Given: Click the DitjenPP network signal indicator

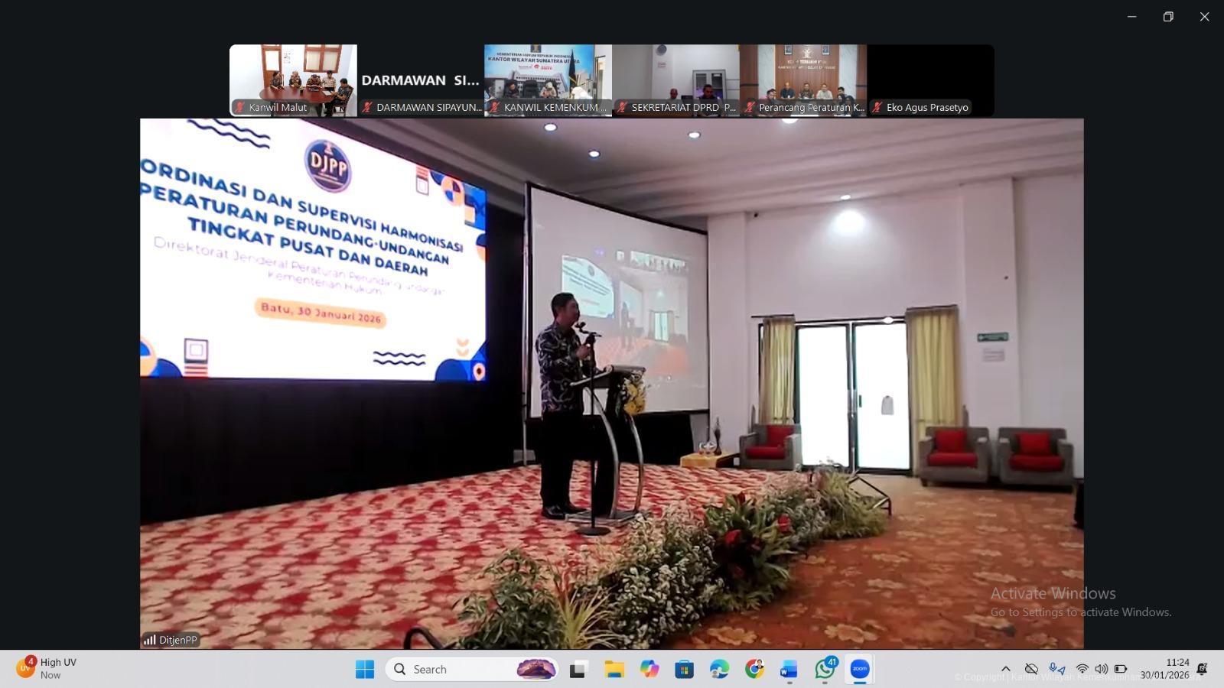Looking at the screenshot, I should (x=150, y=640).
